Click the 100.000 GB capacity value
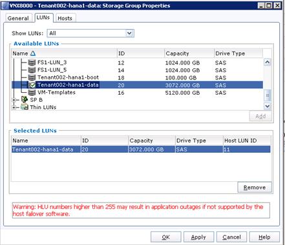This screenshot has width=285, height=245. (181, 78)
